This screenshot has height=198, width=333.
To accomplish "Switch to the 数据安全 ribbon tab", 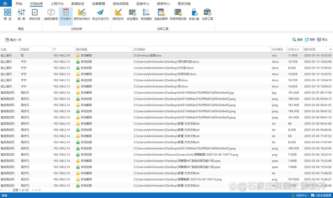I will (x=78, y=4).
